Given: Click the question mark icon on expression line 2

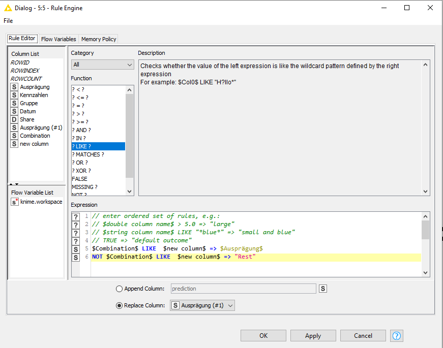Looking at the screenshot, I should pos(75,225).
